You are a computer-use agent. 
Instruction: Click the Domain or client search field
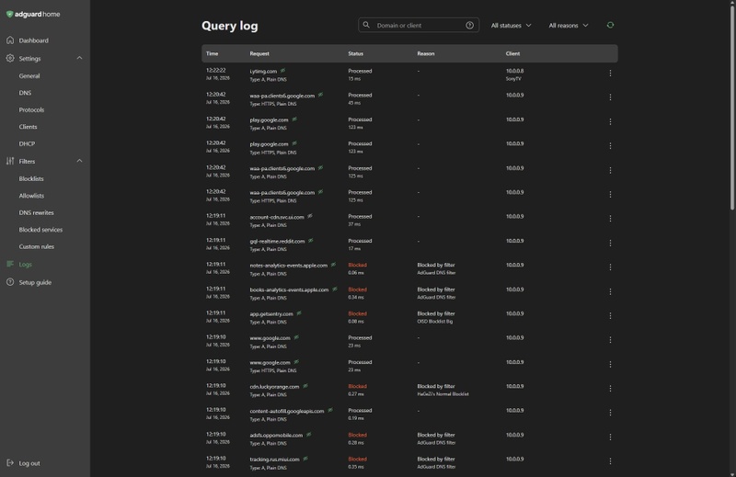(419, 26)
